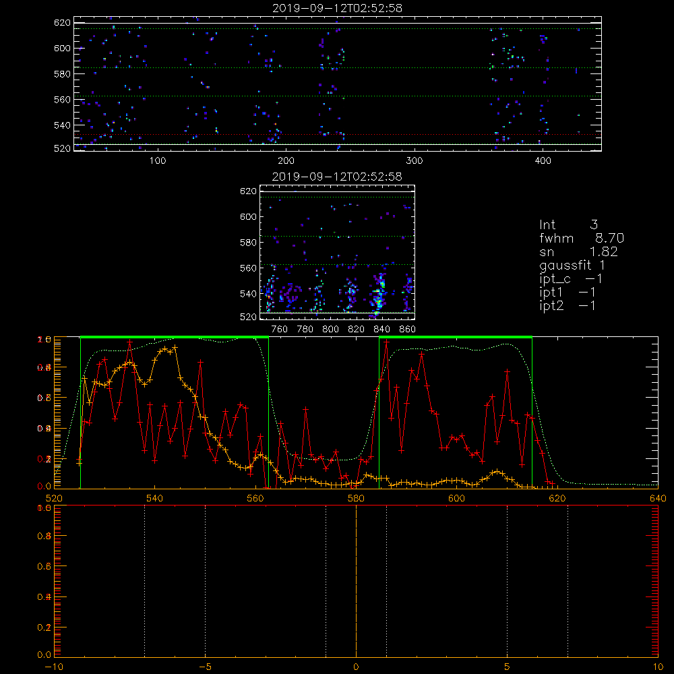Click x-axis label 640 of the profile plot
This screenshot has width=674, height=674.
point(658,499)
